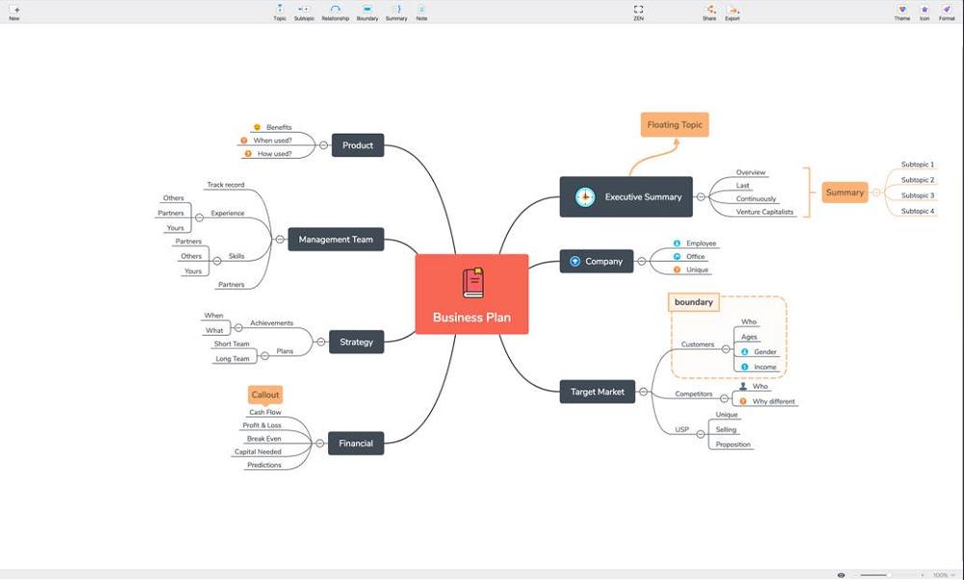This screenshot has height=580, width=964.
Task: Collapse the Financial branch
Action: point(319,443)
